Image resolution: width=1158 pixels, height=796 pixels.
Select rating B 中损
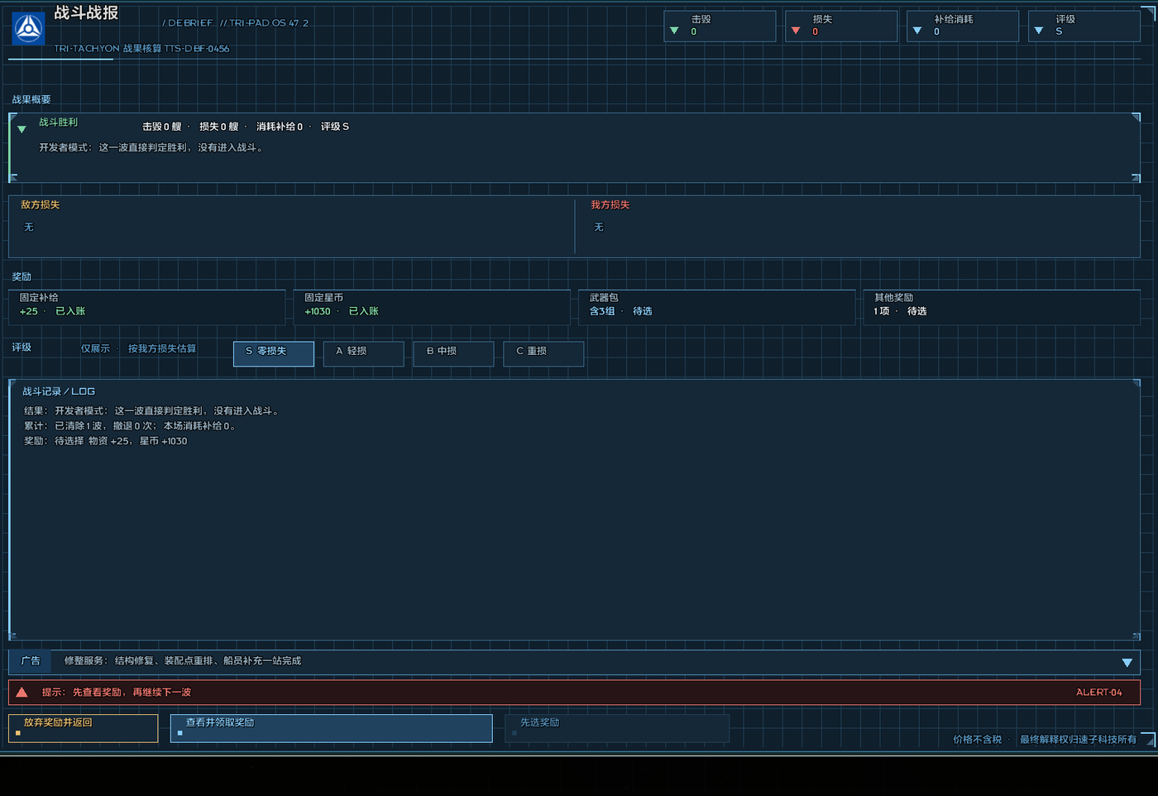(454, 353)
